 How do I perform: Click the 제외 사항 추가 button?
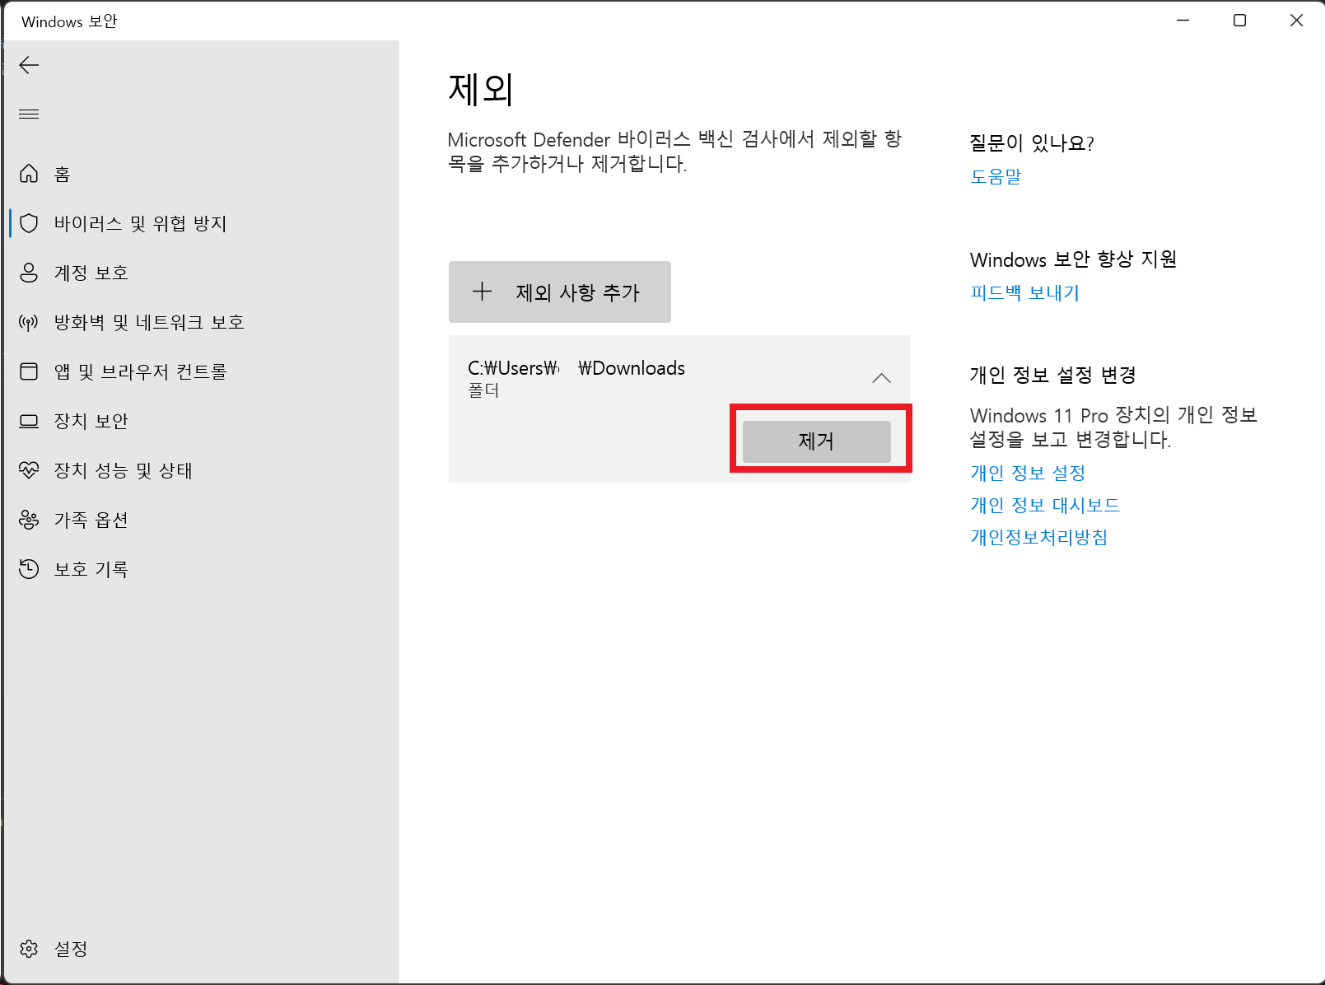coord(560,292)
